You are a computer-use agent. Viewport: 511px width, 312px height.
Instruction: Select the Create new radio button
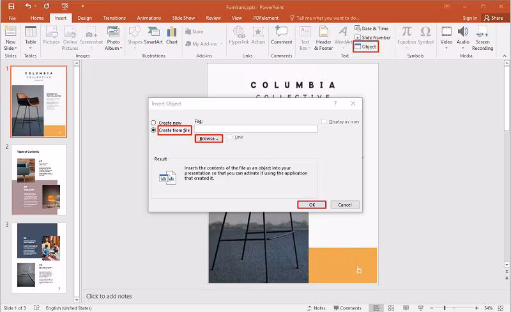(x=153, y=123)
